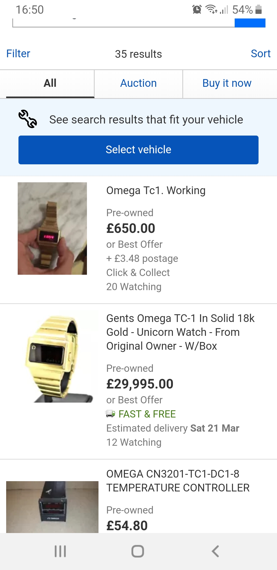Select the All results tab
The width and height of the screenshot is (277, 570).
pos(50,83)
